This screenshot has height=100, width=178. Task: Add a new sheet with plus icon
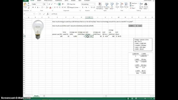44,96
